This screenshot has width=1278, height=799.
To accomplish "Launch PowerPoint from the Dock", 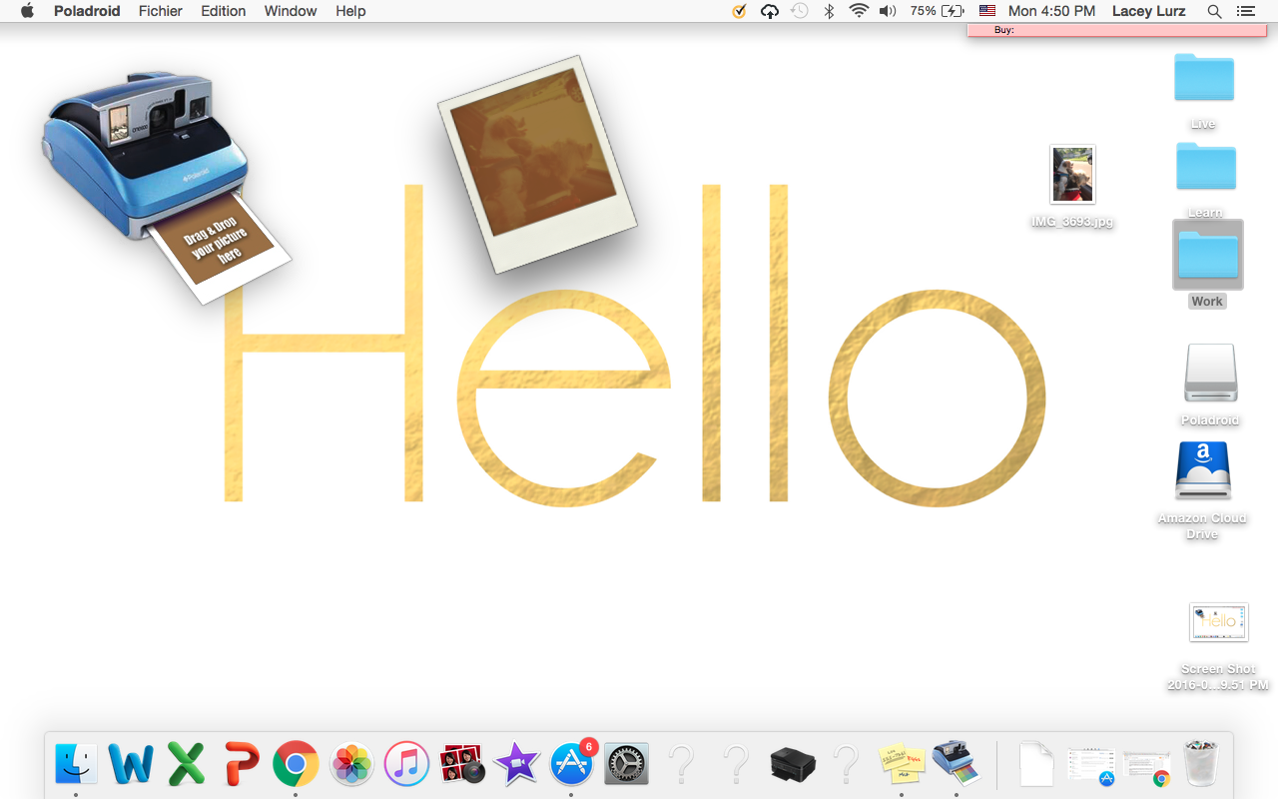I will (x=241, y=764).
